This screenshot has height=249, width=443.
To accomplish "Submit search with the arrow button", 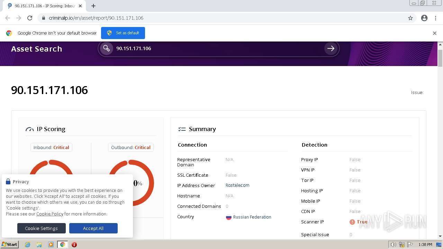I will pos(331,48).
